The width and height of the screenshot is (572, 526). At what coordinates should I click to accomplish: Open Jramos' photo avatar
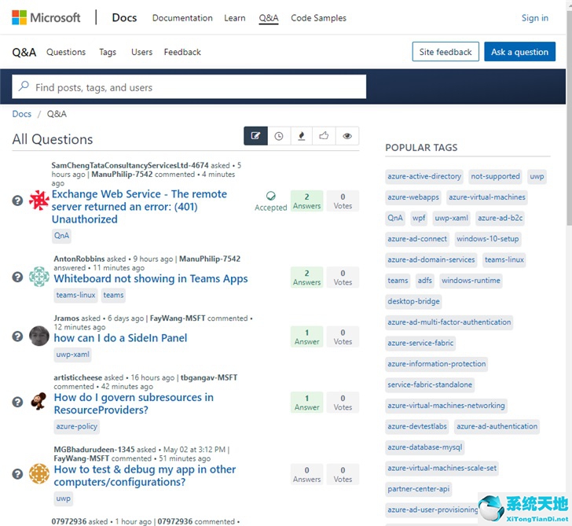click(x=39, y=336)
